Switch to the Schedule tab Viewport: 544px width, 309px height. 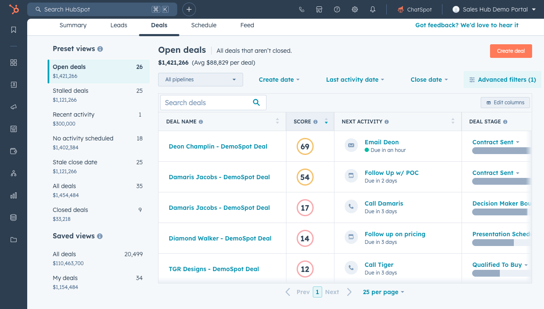click(204, 25)
